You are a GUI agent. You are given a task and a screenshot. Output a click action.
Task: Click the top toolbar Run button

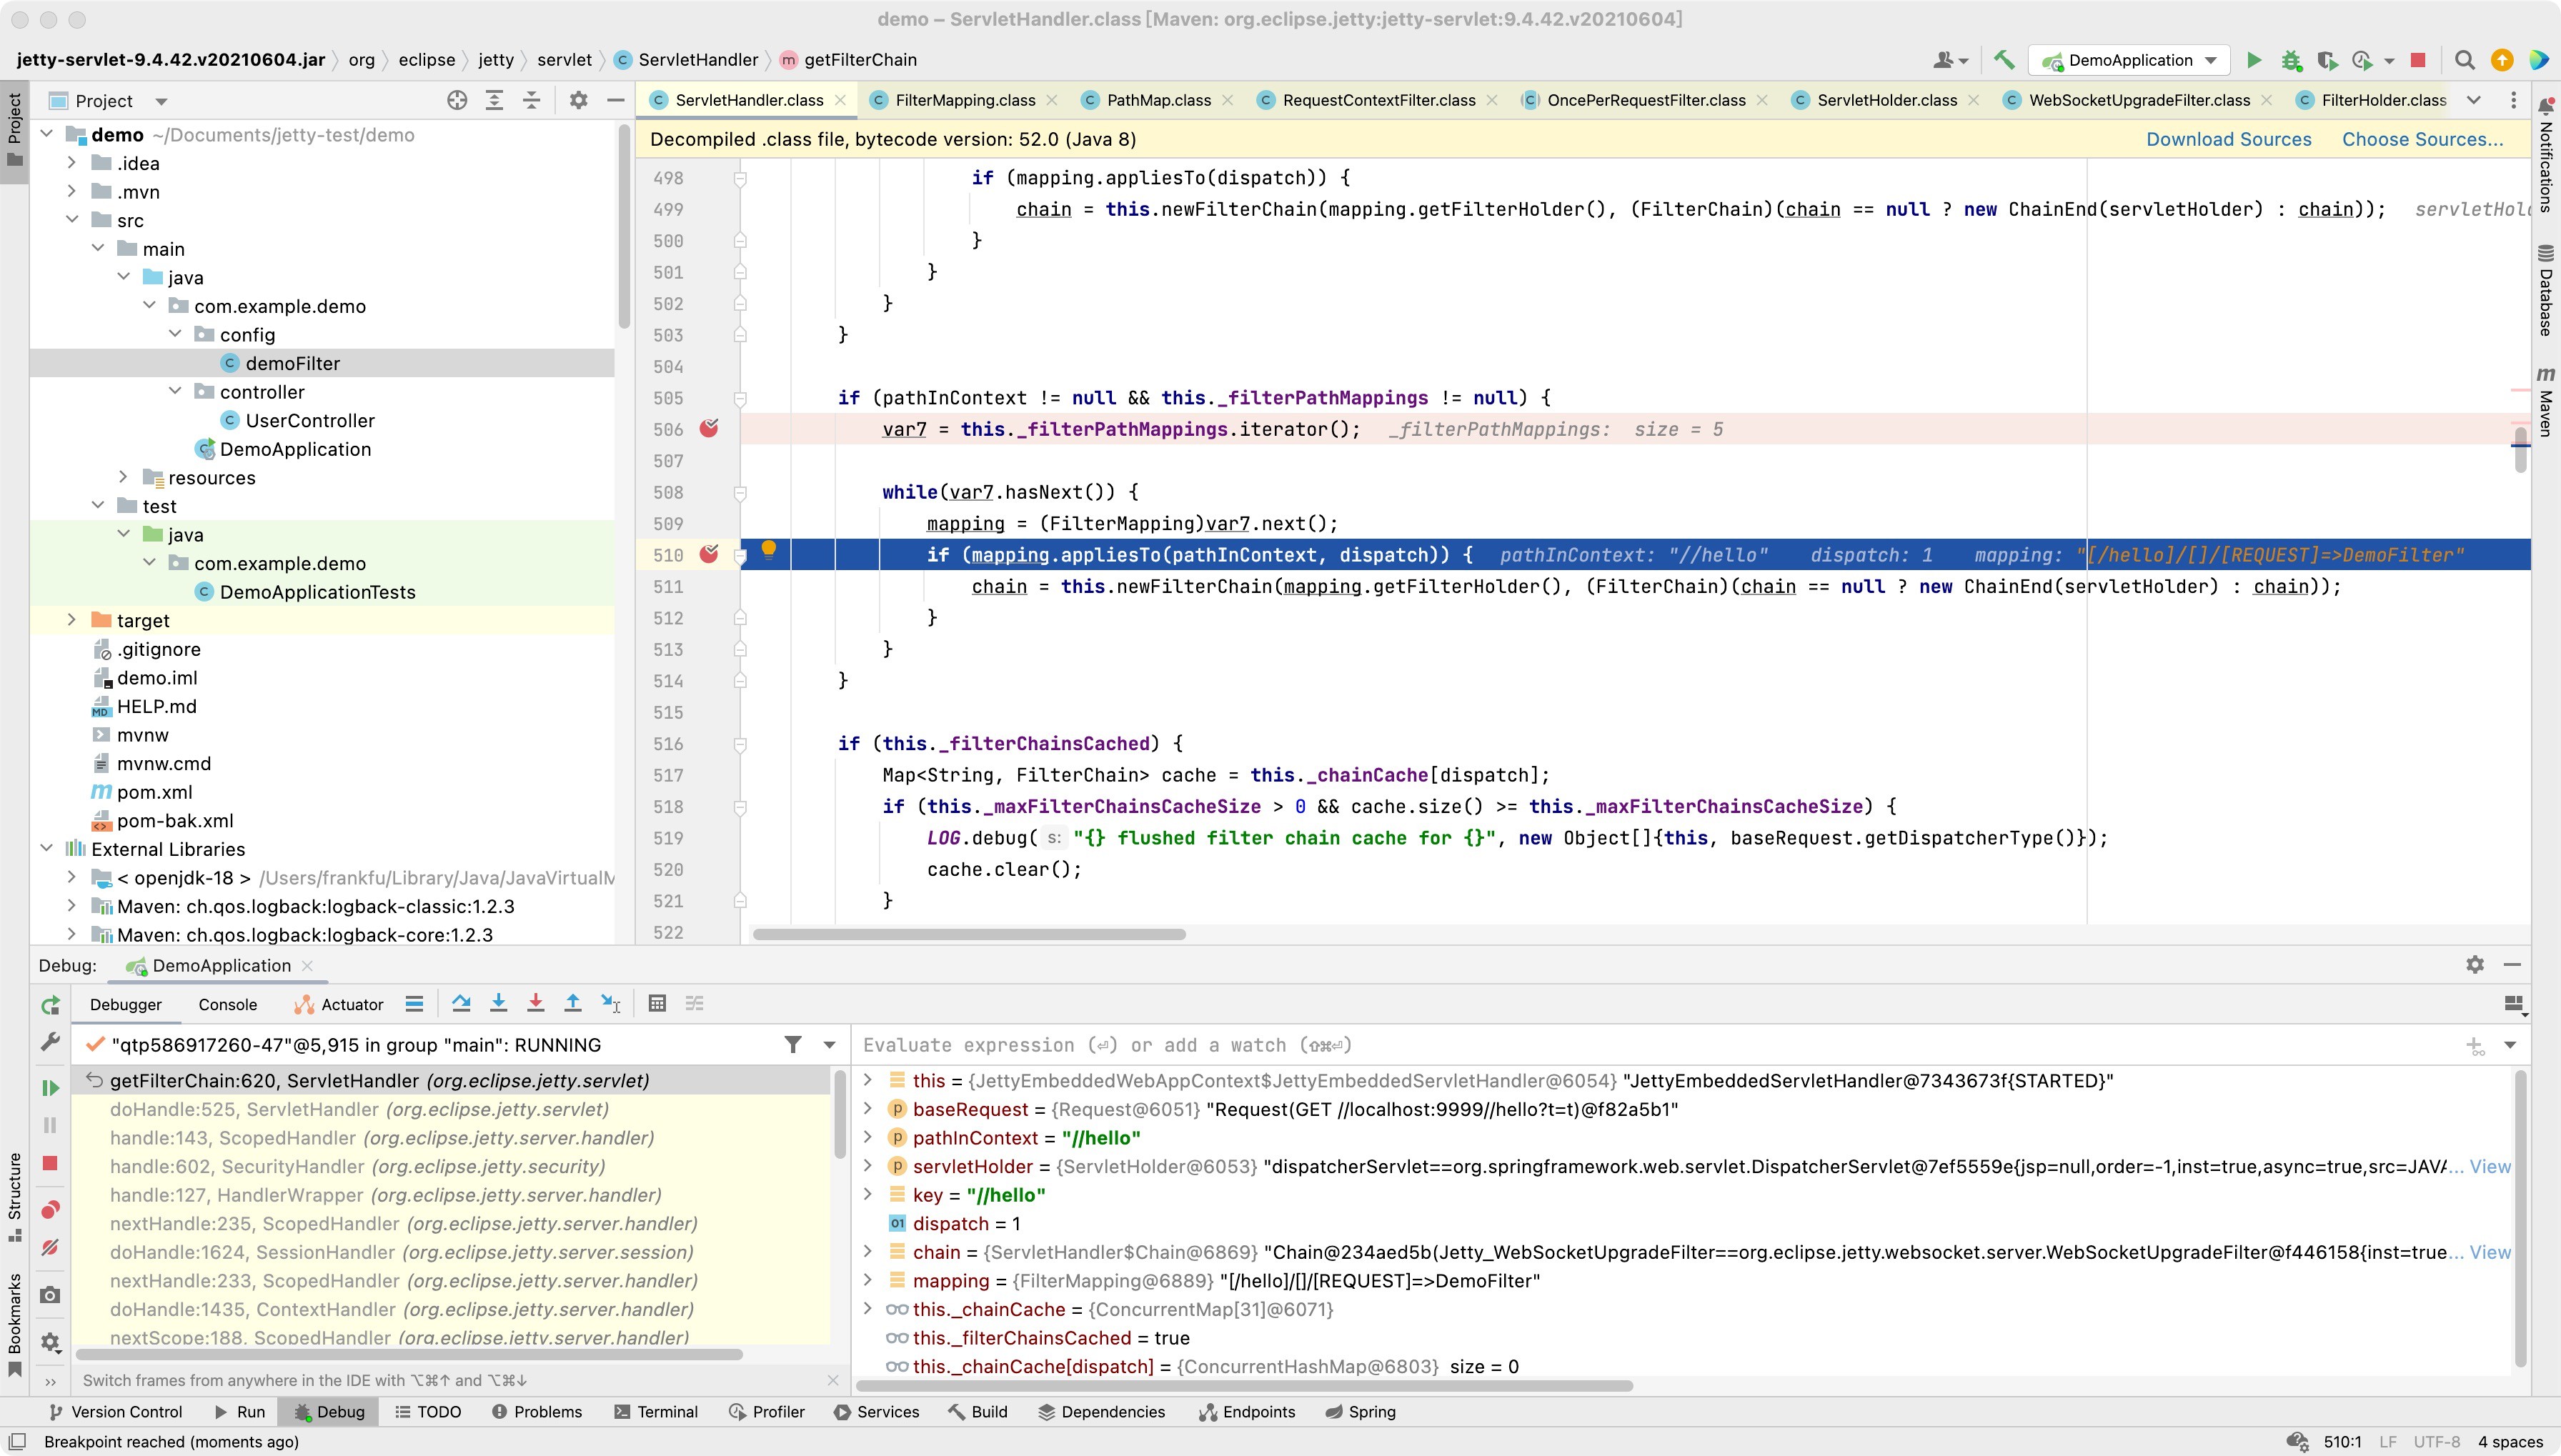(2254, 60)
